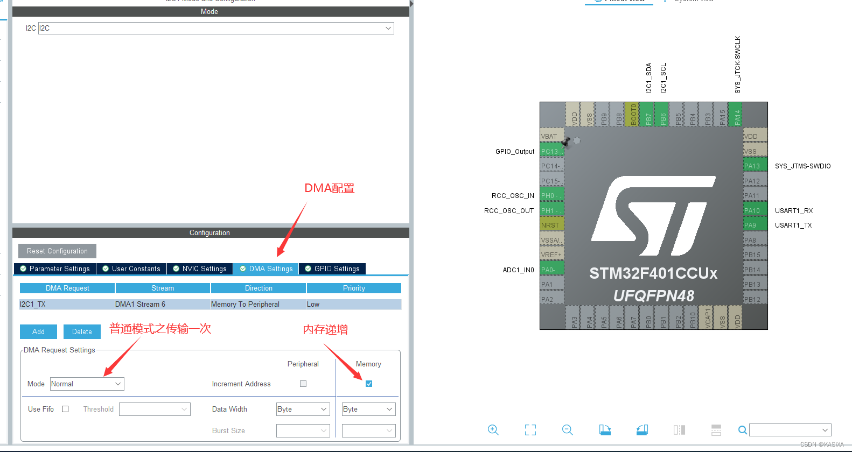Open the Memory Burst Size dropdown
The image size is (852, 452).
[x=369, y=430]
